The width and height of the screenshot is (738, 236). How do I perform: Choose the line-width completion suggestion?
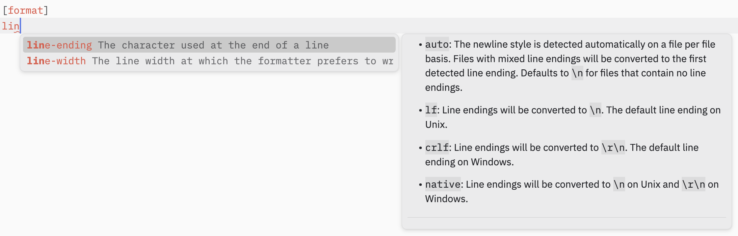(x=209, y=61)
